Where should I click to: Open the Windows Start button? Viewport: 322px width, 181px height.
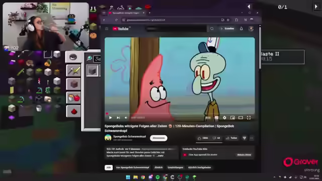click(x=128, y=177)
